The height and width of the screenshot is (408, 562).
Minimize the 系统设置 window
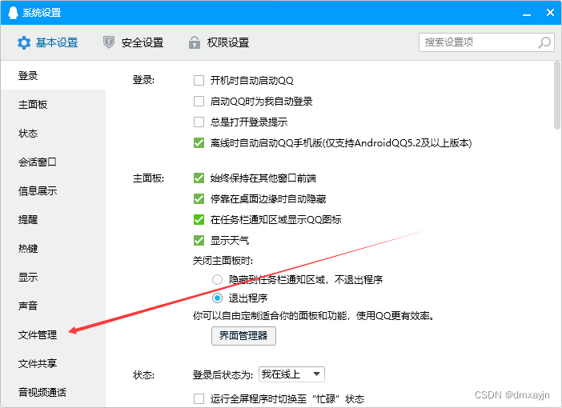pyautogui.click(x=527, y=14)
